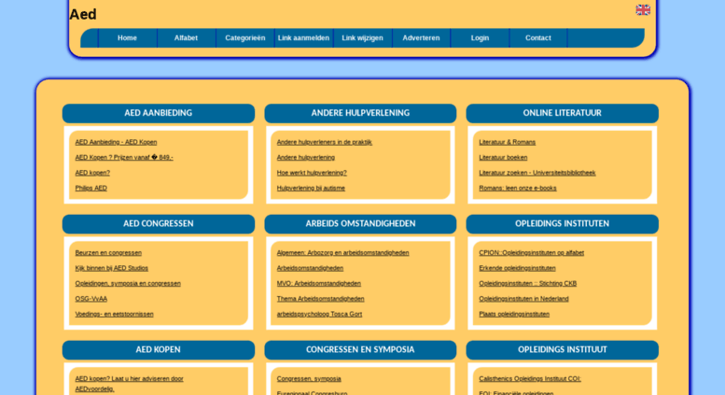Viewport: 725px width, 395px height.
Task: Open the AED KOPEN category header
Action: tap(158, 349)
